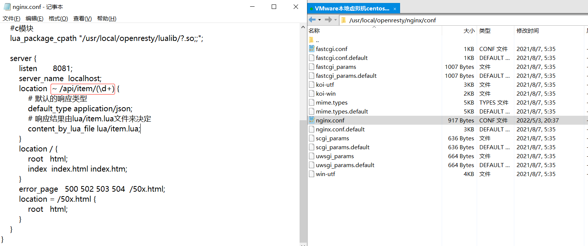Select the mime.types.default file icon
Image resolution: width=588 pixels, height=246 pixels.
311,111
